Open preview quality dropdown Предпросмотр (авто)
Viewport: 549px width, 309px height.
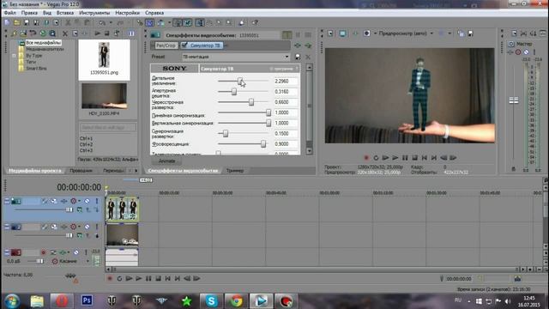[x=406, y=33]
